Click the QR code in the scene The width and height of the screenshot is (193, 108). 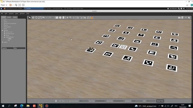[123, 47]
